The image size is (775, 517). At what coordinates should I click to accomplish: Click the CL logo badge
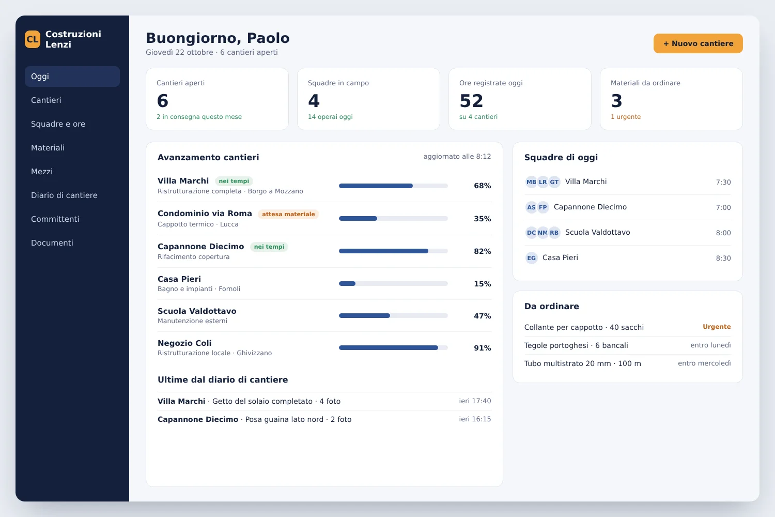click(x=33, y=39)
